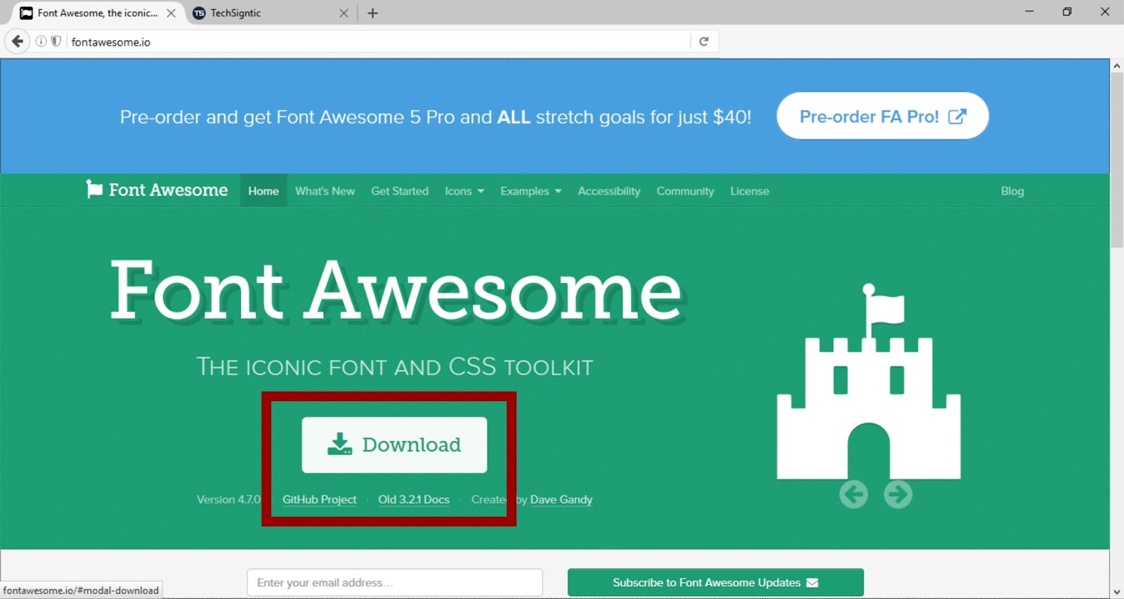Reload the page with the refresh icon
The image size is (1124, 599).
coord(704,41)
